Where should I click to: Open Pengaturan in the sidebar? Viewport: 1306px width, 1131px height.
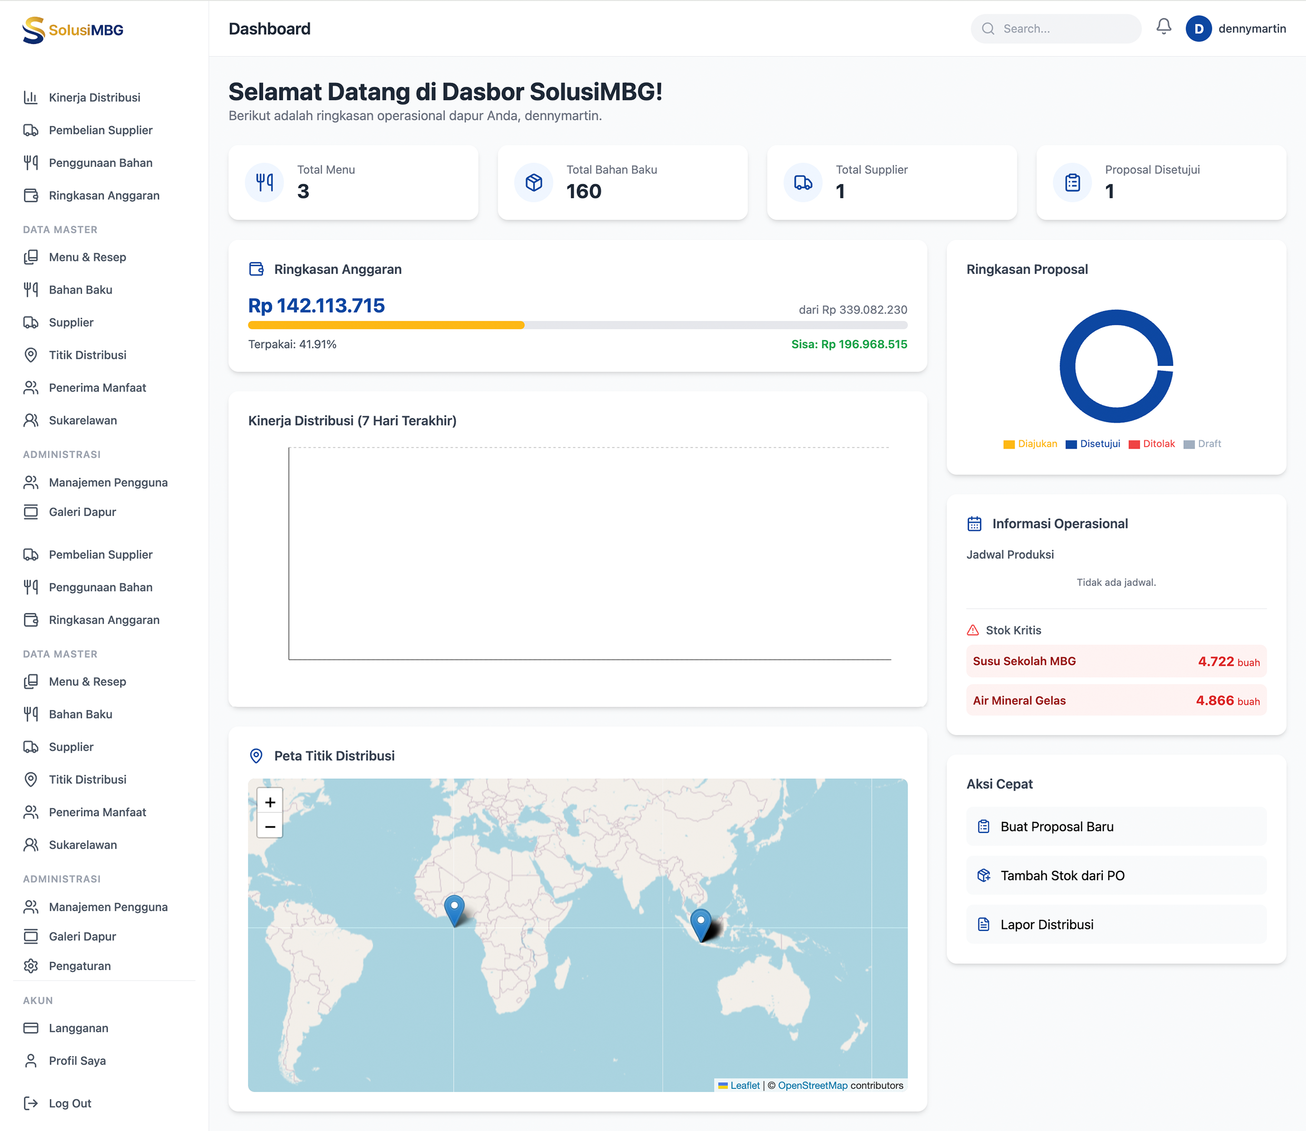[x=80, y=966]
